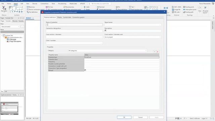Close the EAA/2 page tab
Image resolution: width=215 pixels, height=121 pixels.
[33, 18]
